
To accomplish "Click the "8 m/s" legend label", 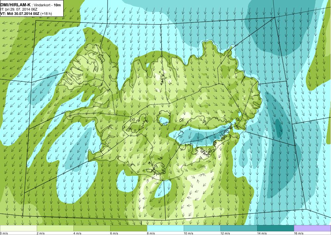I will pyautogui.click(x=151, y=233).
